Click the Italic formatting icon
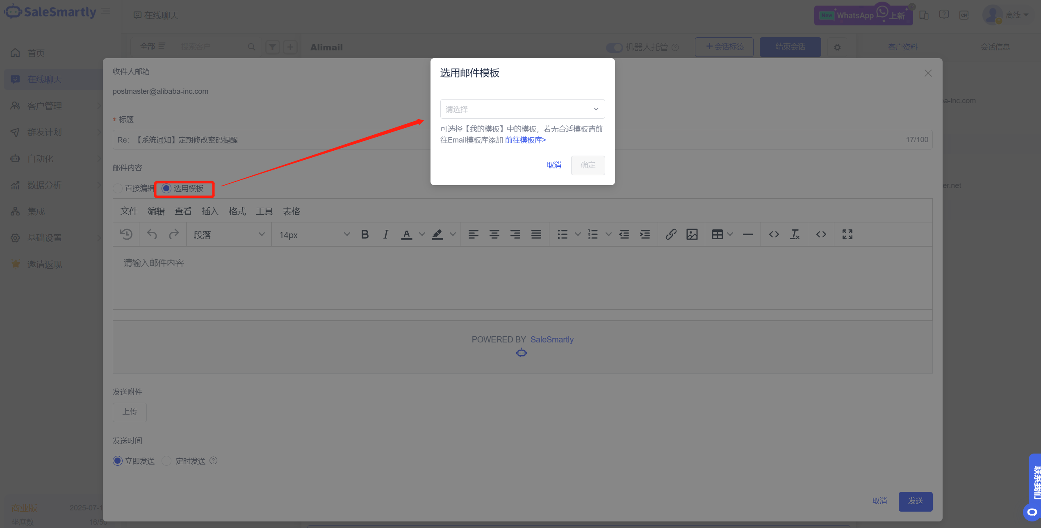The image size is (1041, 528). 385,235
